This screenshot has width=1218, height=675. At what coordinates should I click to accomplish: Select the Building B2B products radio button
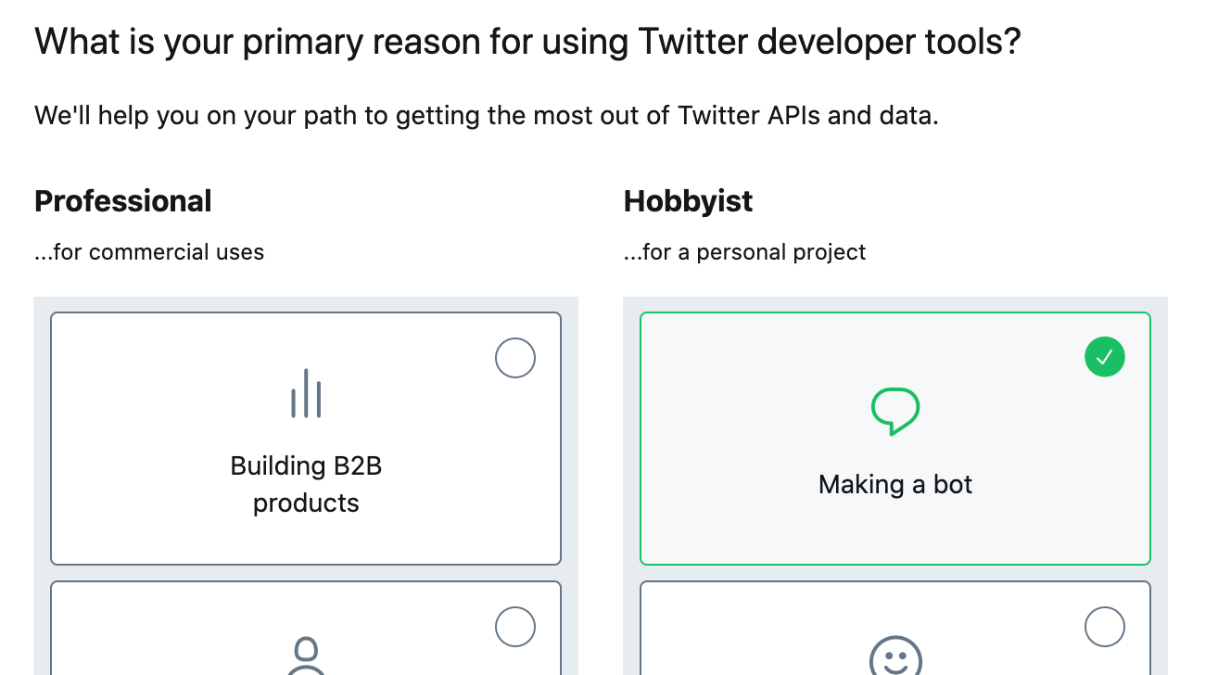click(x=515, y=358)
